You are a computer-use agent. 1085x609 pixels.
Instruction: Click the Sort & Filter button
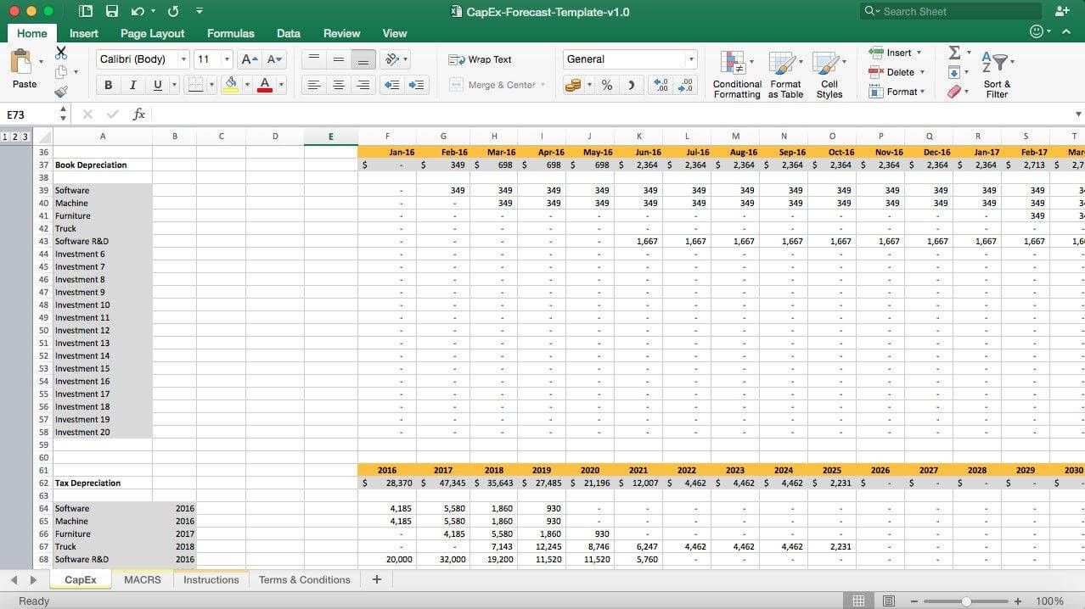(x=997, y=74)
